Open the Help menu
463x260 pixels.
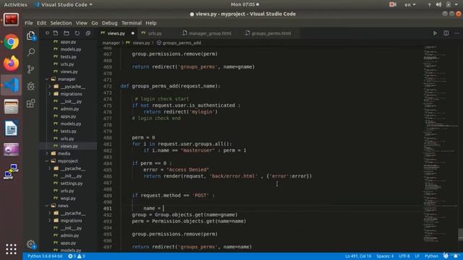(151, 23)
